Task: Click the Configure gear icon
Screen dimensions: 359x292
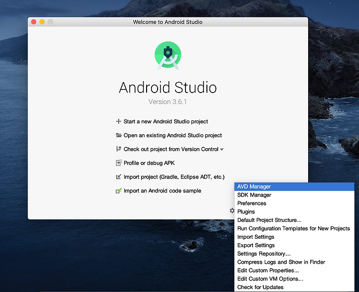Action: [232, 210]
